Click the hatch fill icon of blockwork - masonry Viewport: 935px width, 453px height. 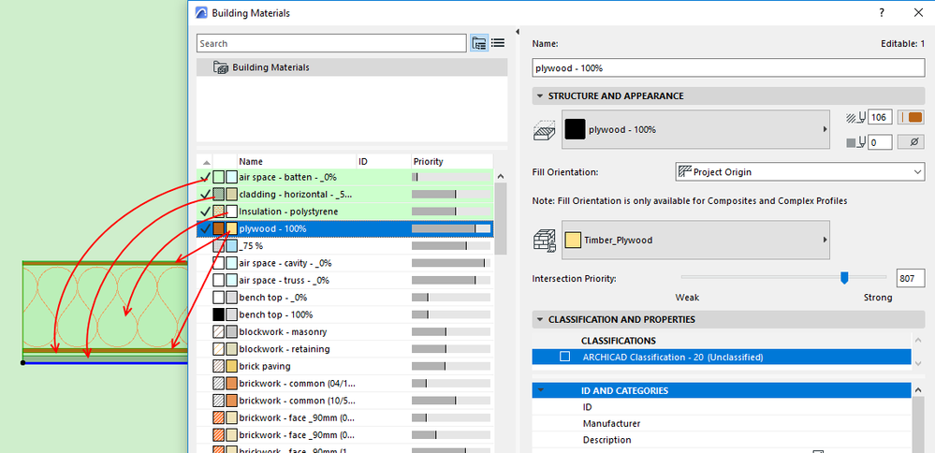click(219, 331)
